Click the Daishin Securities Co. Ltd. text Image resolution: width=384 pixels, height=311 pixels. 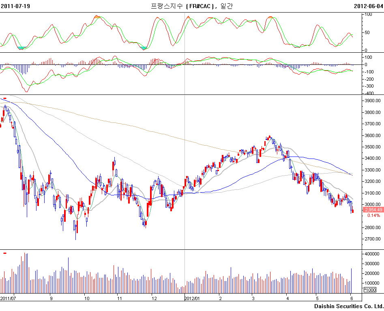click(x=348, y=306)
